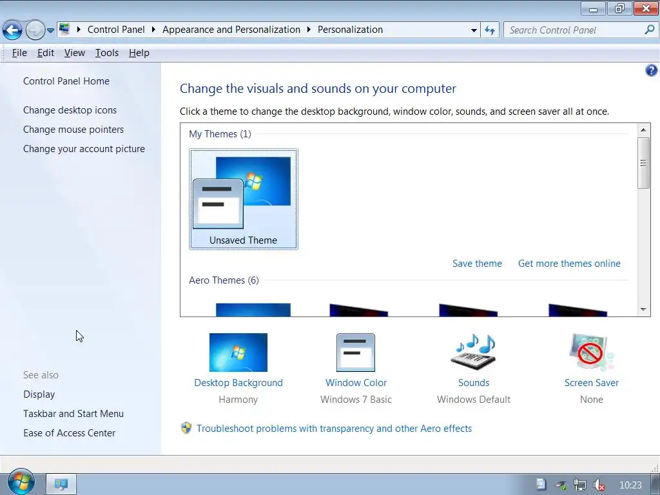660x495 pixels.
Task: Open Change mouse pointers link
Action: coord(73,129)
